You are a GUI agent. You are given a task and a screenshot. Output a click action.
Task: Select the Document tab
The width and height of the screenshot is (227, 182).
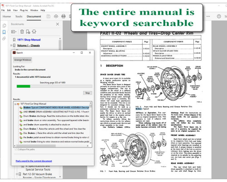pyautogui.click(x=34, y=16)
